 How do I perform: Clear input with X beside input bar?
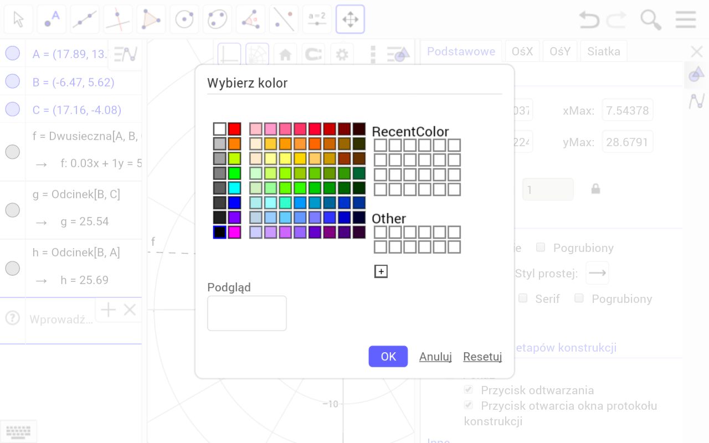tap(130, 310)
